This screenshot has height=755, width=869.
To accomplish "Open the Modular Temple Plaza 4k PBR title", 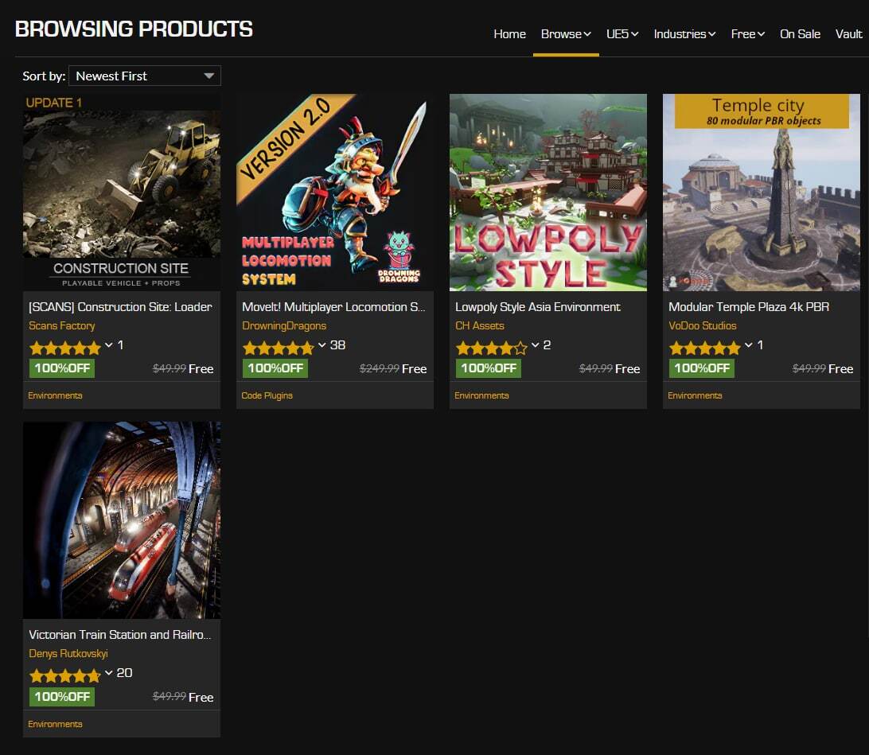I will (x=749, y=307).
